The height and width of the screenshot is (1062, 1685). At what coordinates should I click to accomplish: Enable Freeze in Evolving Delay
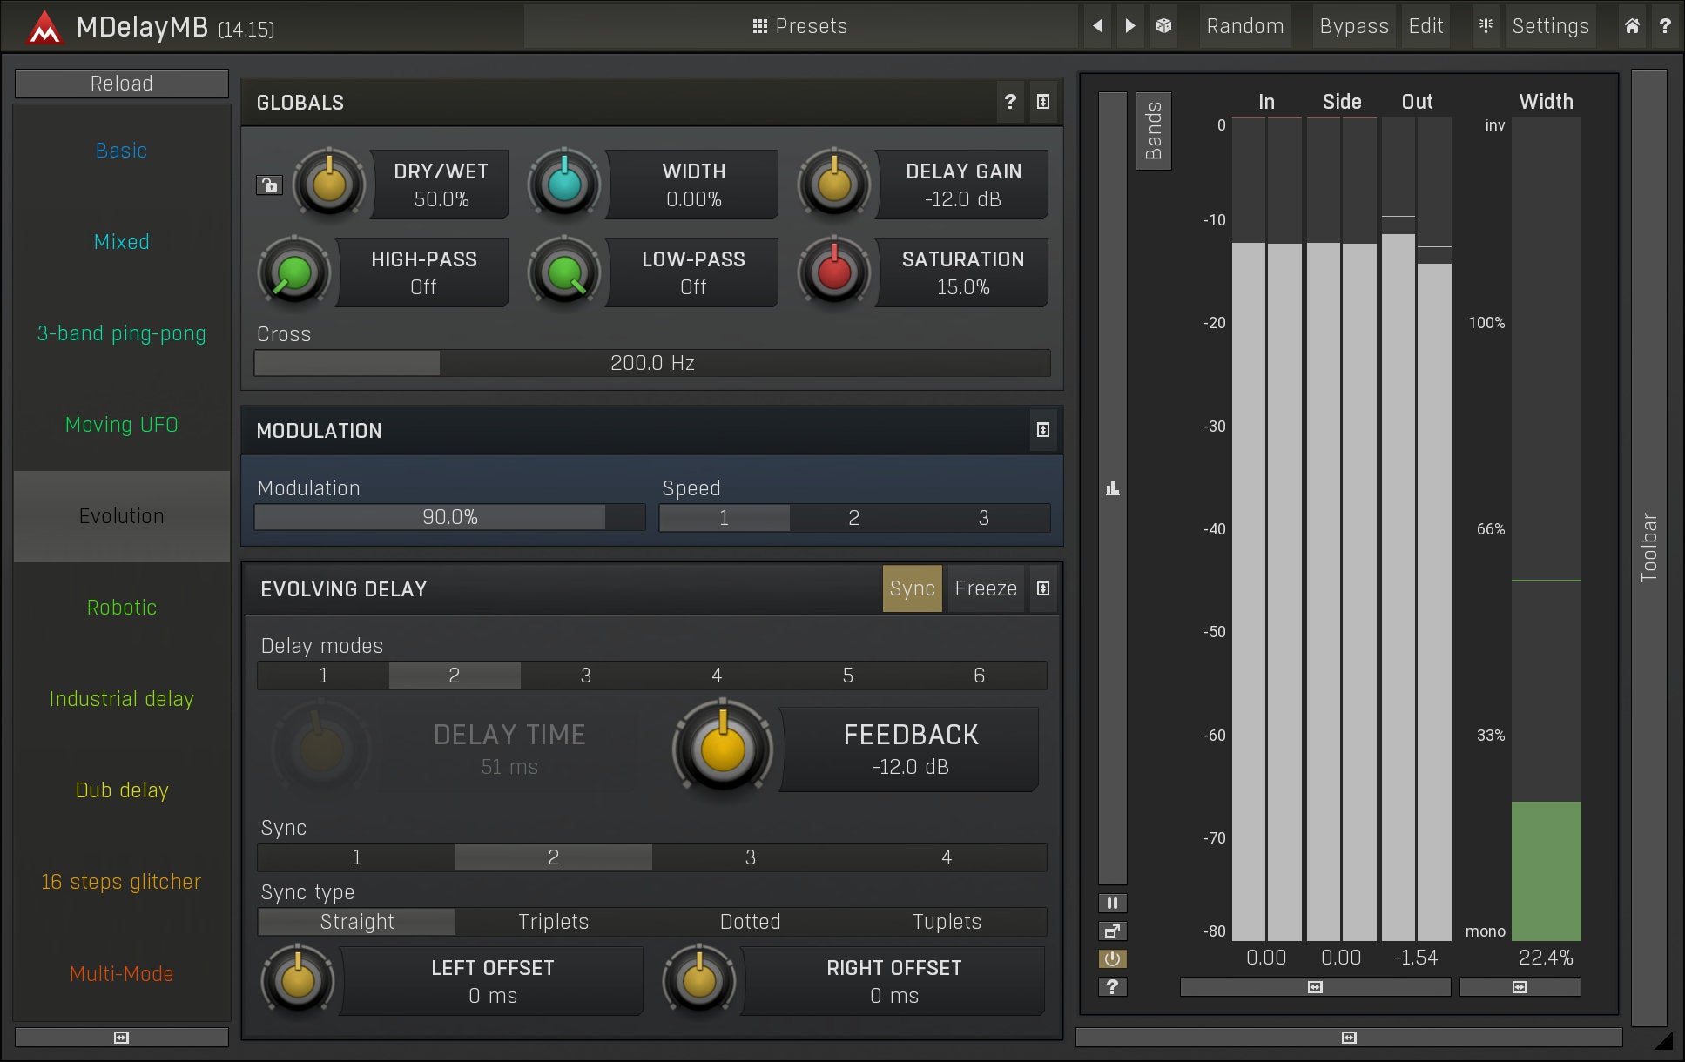point(985,588)
